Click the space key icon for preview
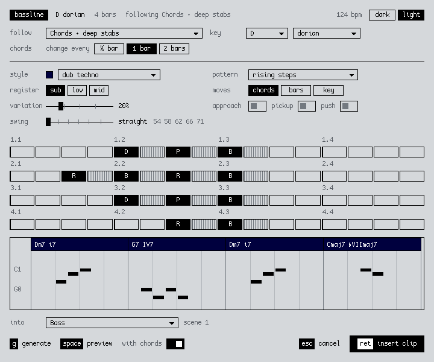Image resolution: width=434 pixels, height=362 pixels. point(72,344)
